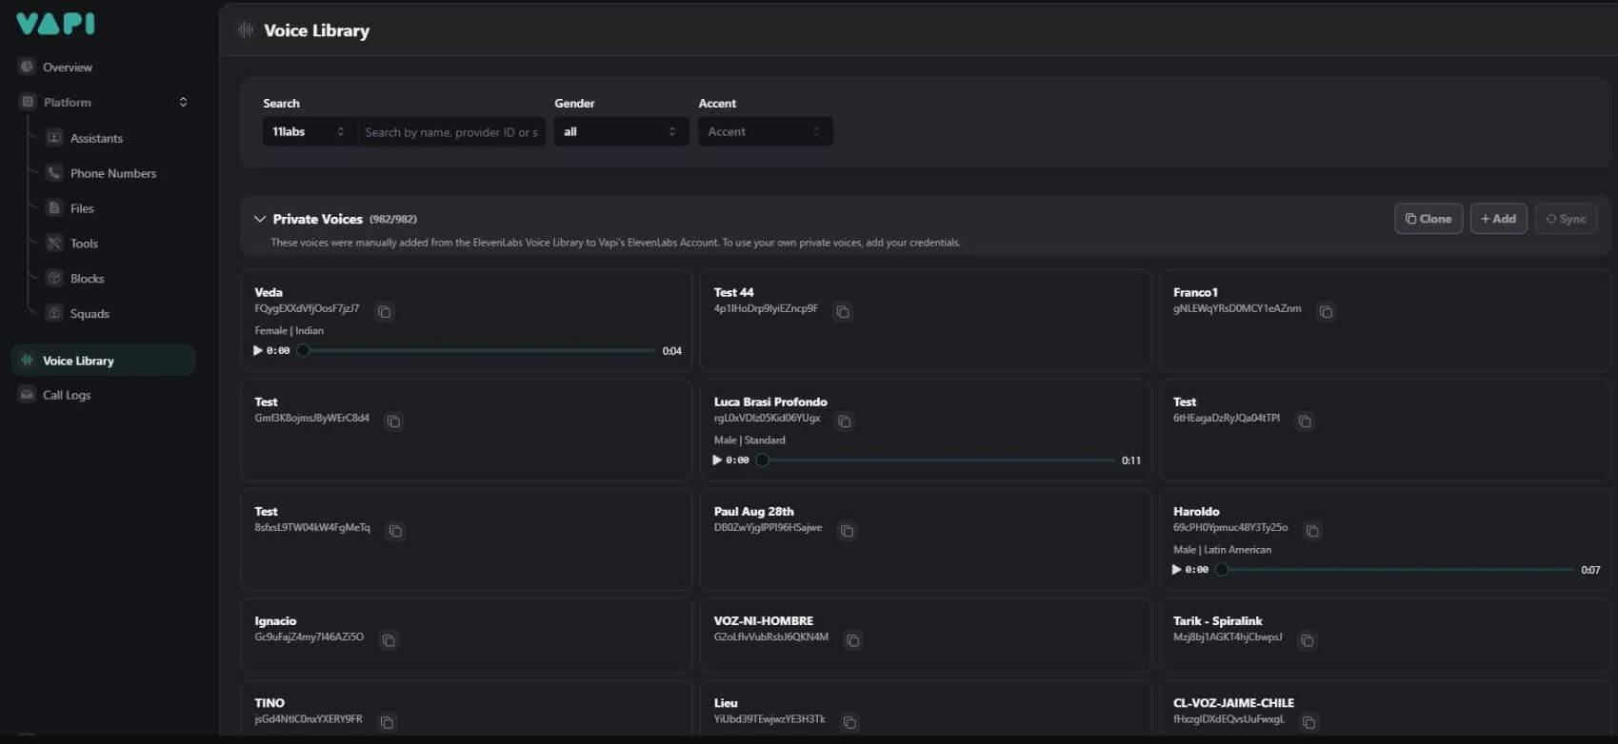The height and width of the screenshot is (744, 1618).
Task: Select the Ignacio voice card title
Action: coord(275,620)
